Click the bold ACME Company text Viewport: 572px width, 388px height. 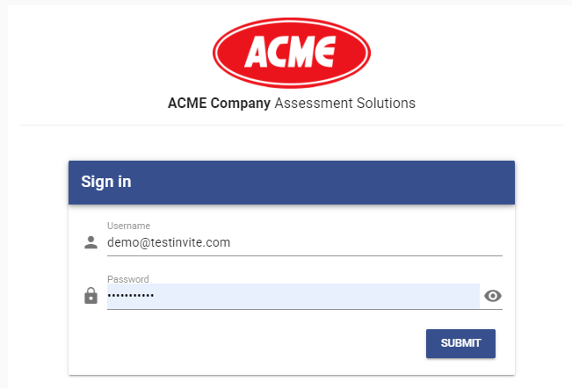click(x=219, y=103)
